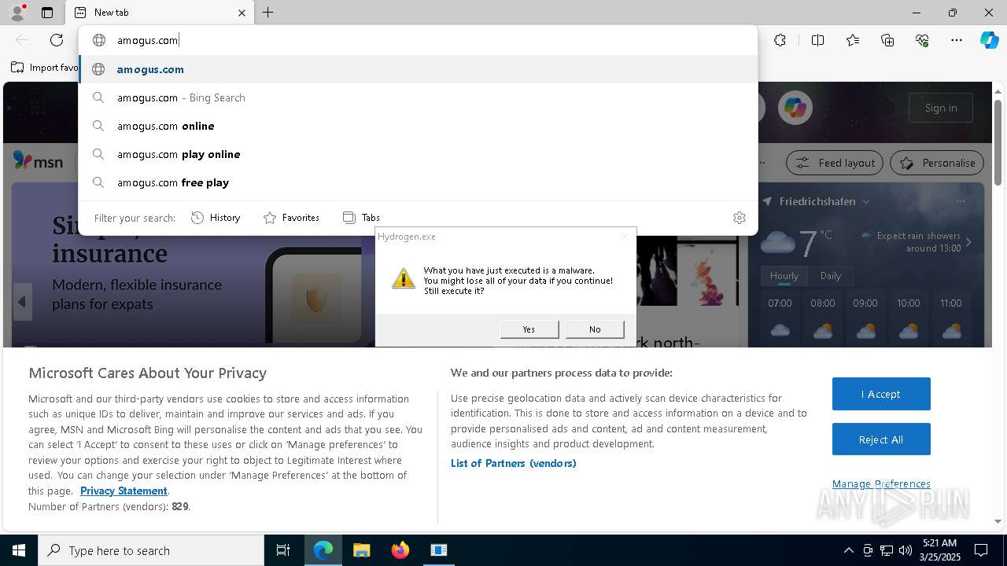The height and width of the screenshot is (566, 1007).
Task: Open the Favorites star icon in toolbar
Action: pyautogui.click(x=853, y=40)
